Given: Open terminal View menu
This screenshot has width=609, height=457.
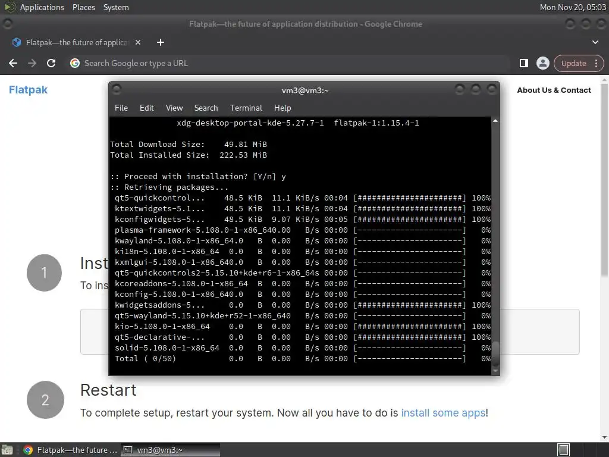Looking at the screenshot, I should point(174,108).
